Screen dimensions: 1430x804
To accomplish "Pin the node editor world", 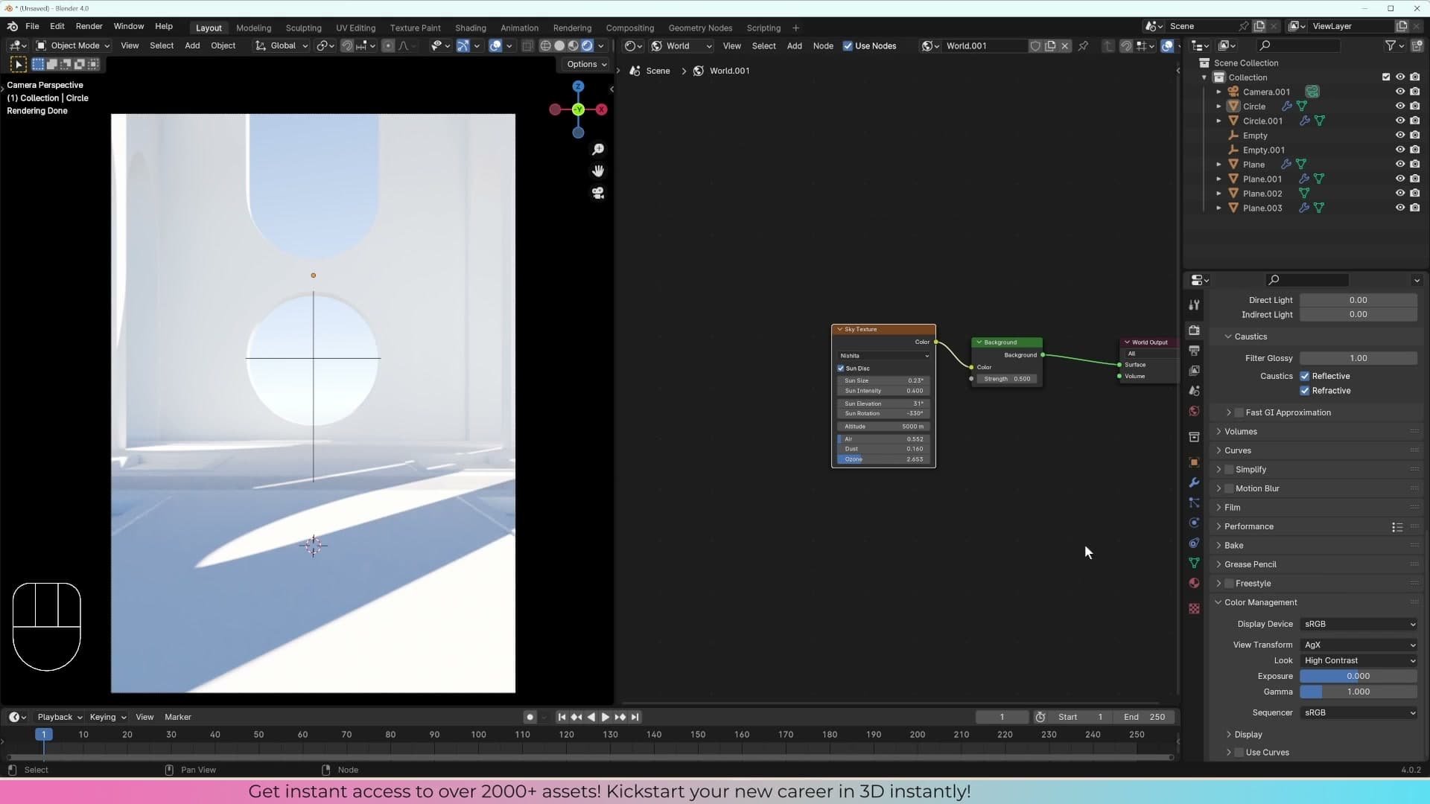I will tap(1084, 45).
